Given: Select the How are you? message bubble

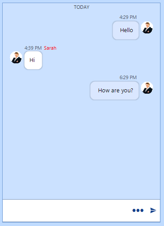Looking at the screenshot, I should [115, 91].
